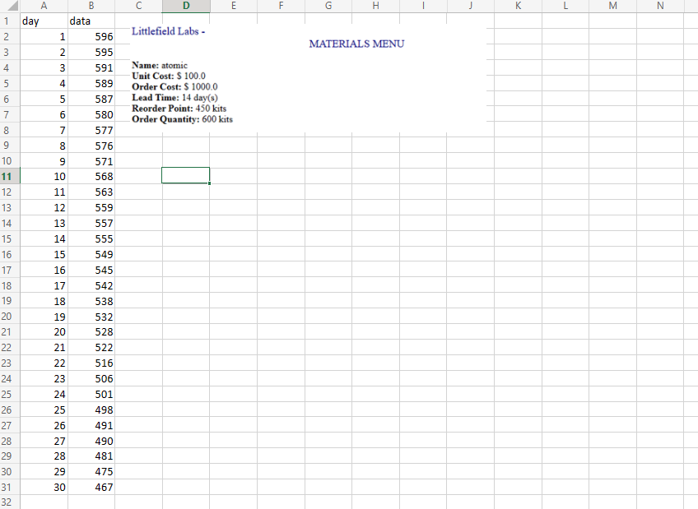Select row 32 header

click(9, 502)
